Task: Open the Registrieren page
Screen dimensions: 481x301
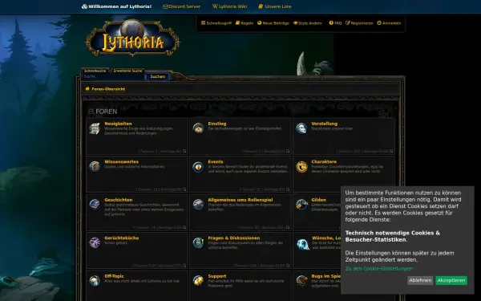Action: tap(359, 23)
